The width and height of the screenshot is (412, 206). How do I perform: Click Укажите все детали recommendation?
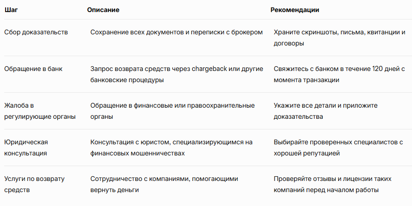tap(326, 111)
